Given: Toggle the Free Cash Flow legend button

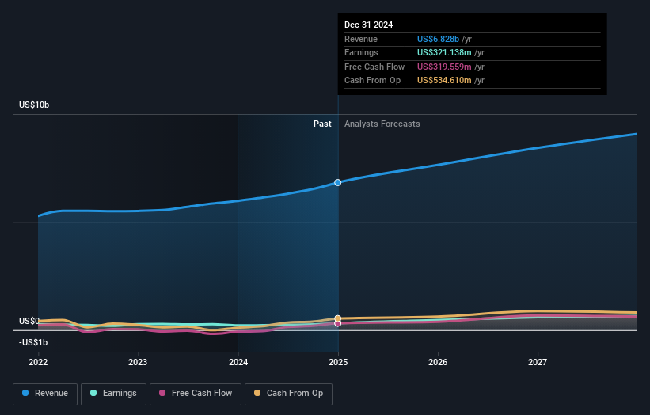Looking at the screenshot, I should pos(196,394).
